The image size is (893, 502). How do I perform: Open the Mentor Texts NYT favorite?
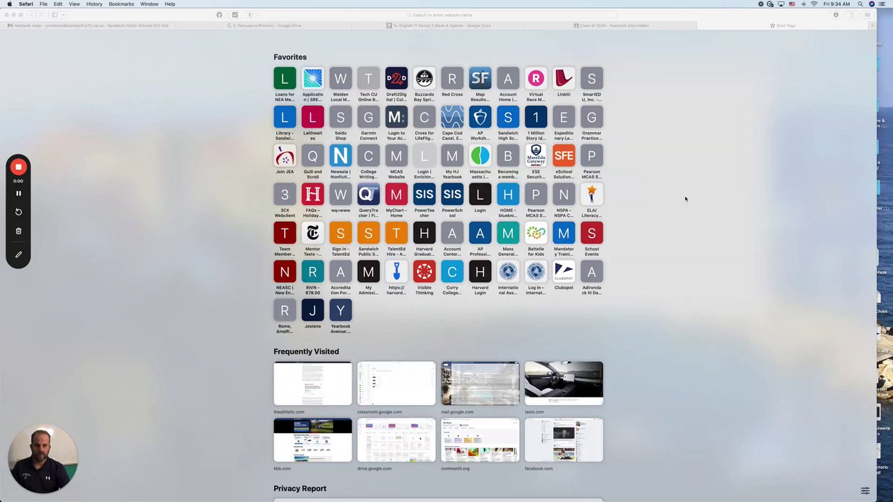click(x=313, y=234)
